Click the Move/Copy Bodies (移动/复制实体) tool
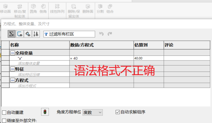The height and width of the screenshot is (123, 212). [20, 11]
